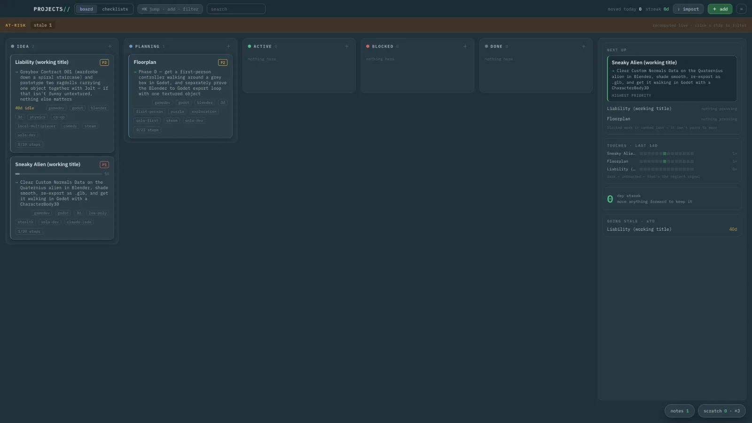The height and width of the screenshot is (423, 752).
Task: Select the first-person tag on Floorplan card
Action: (x=149, y=111)
